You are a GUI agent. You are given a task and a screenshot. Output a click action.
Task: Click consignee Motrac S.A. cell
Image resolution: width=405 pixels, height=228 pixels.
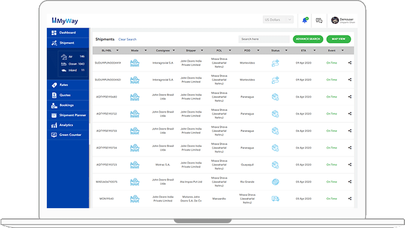tap(163, 165)
